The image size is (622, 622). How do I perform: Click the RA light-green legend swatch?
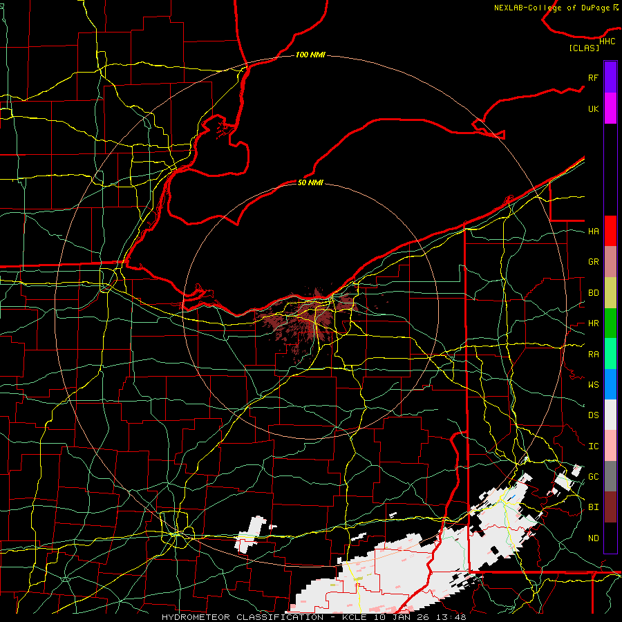(x=610, y=354)
